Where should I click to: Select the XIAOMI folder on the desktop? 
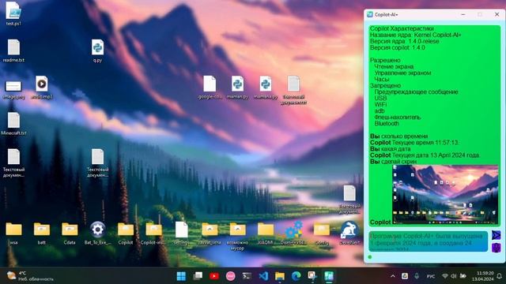266,234
